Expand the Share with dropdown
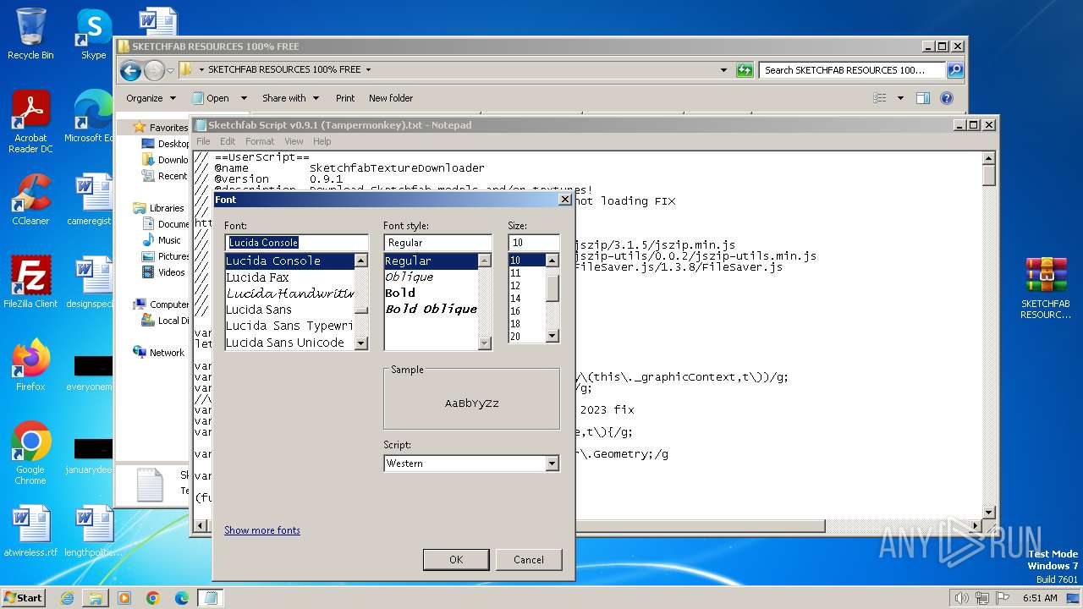This screenshot has width=1083, height=609. tap(290, 98)
